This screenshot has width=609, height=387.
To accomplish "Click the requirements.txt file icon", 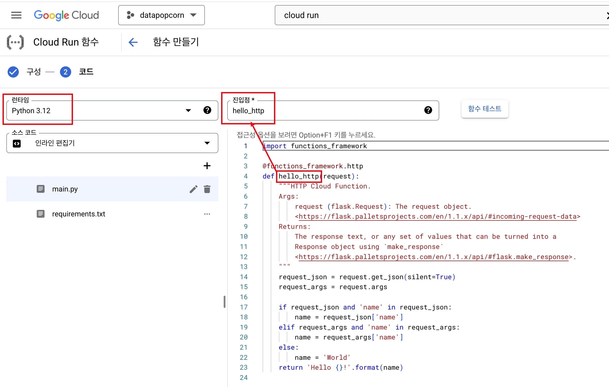I will tap(40, 214).
